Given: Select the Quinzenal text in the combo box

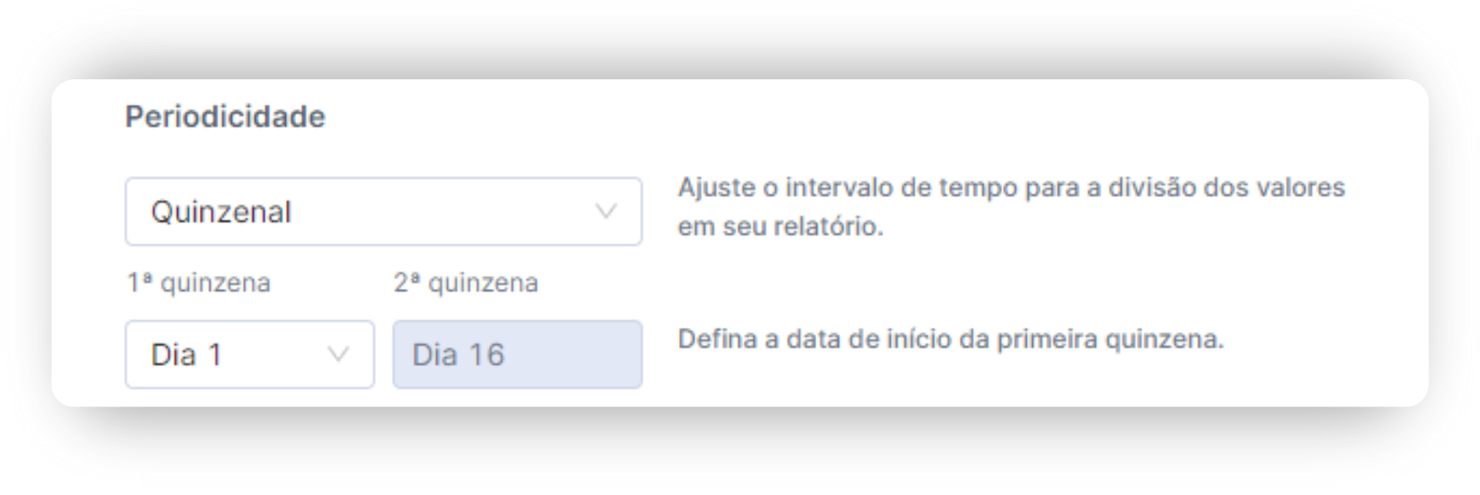Looking at the screenshot, I should (x=221, y=212).
